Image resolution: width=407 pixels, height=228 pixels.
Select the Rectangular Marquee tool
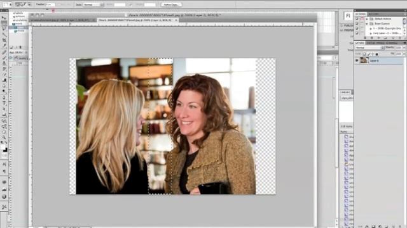click(x=4, y=23)
